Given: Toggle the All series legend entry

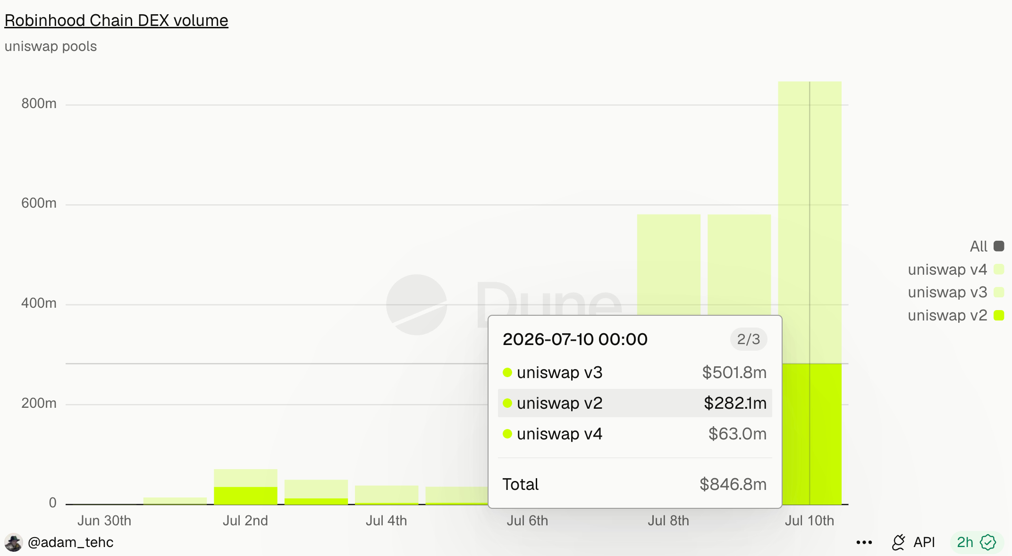Looking at the screenshot, I should pyautogui.click(x=987, y=246).
